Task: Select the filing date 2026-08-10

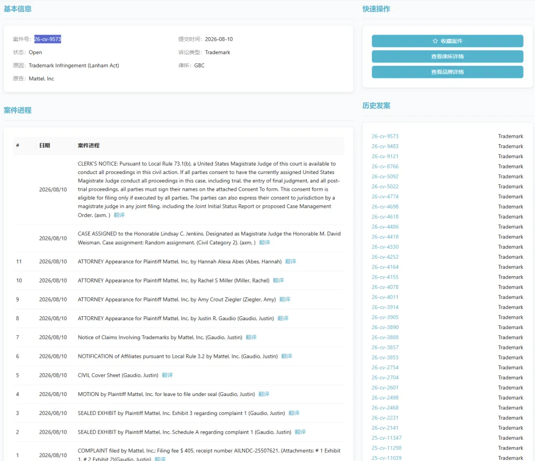Action: tap(219, 39)
